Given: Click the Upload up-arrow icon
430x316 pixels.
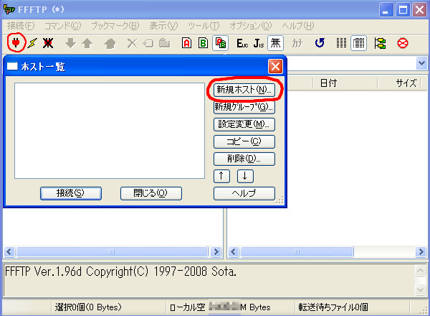Looking at the screenshot, I should click(87, 43).
